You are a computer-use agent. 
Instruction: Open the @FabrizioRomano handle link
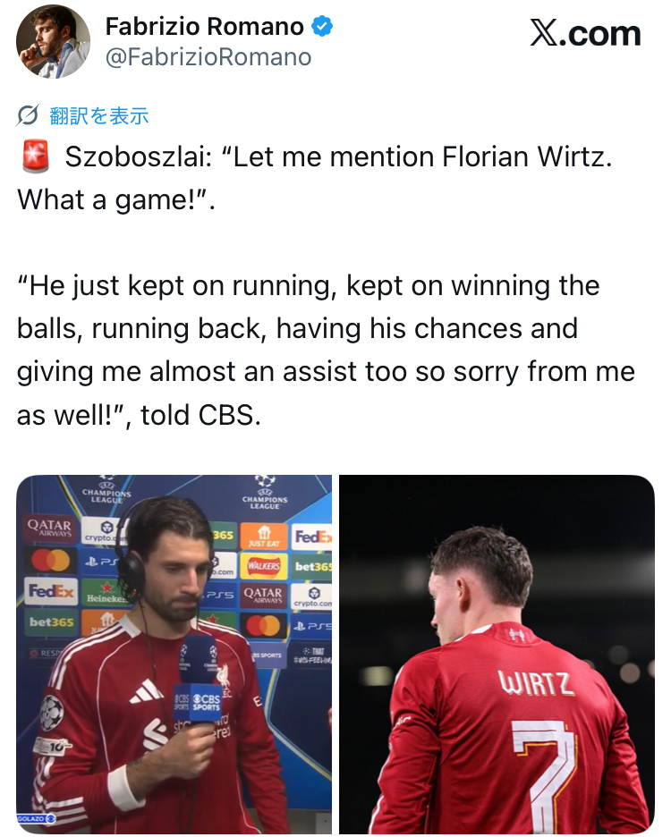pyautogui.click(x=208, y=57)
